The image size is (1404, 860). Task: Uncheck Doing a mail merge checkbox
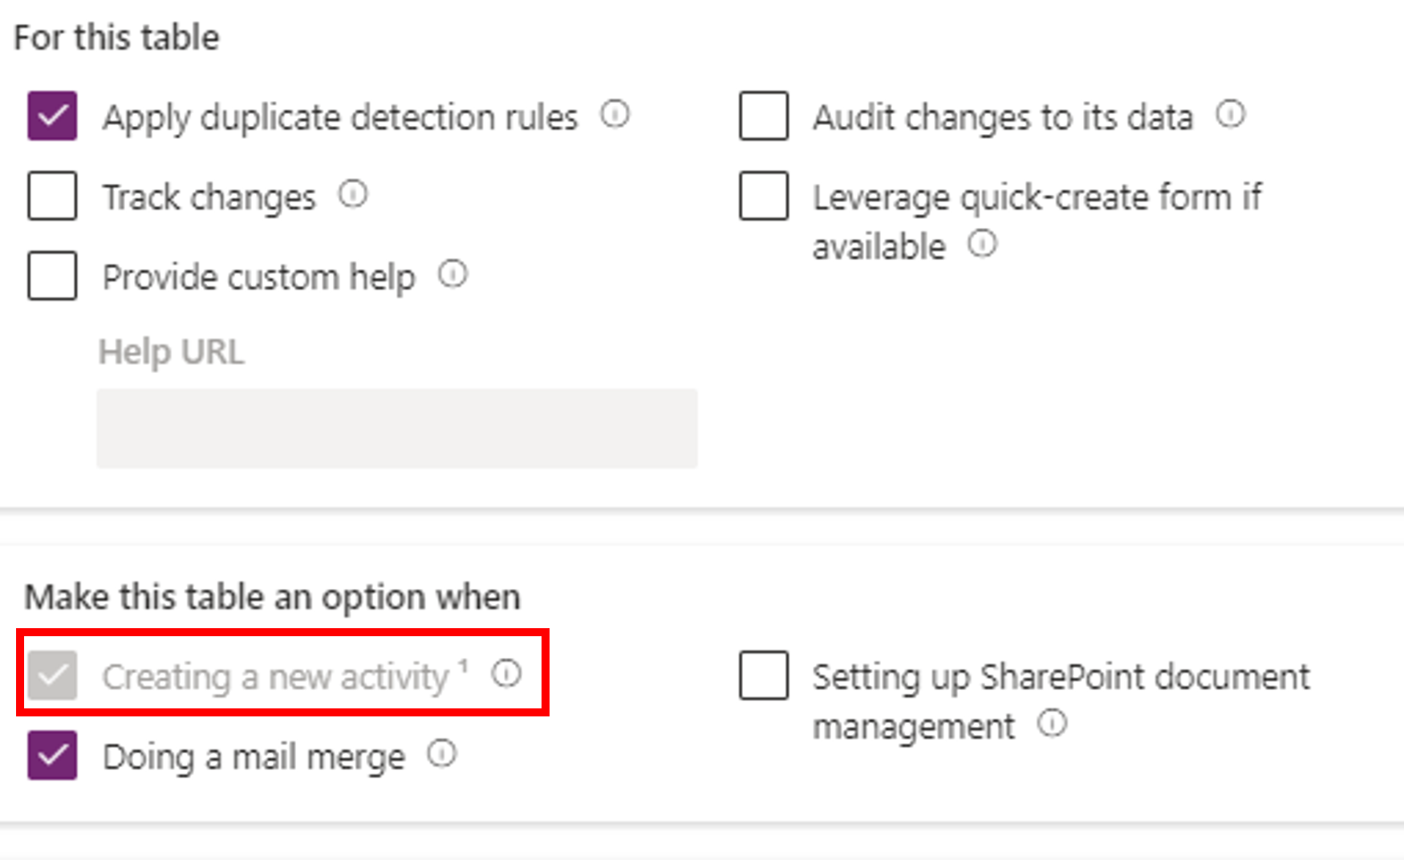[x=52, y=755]
